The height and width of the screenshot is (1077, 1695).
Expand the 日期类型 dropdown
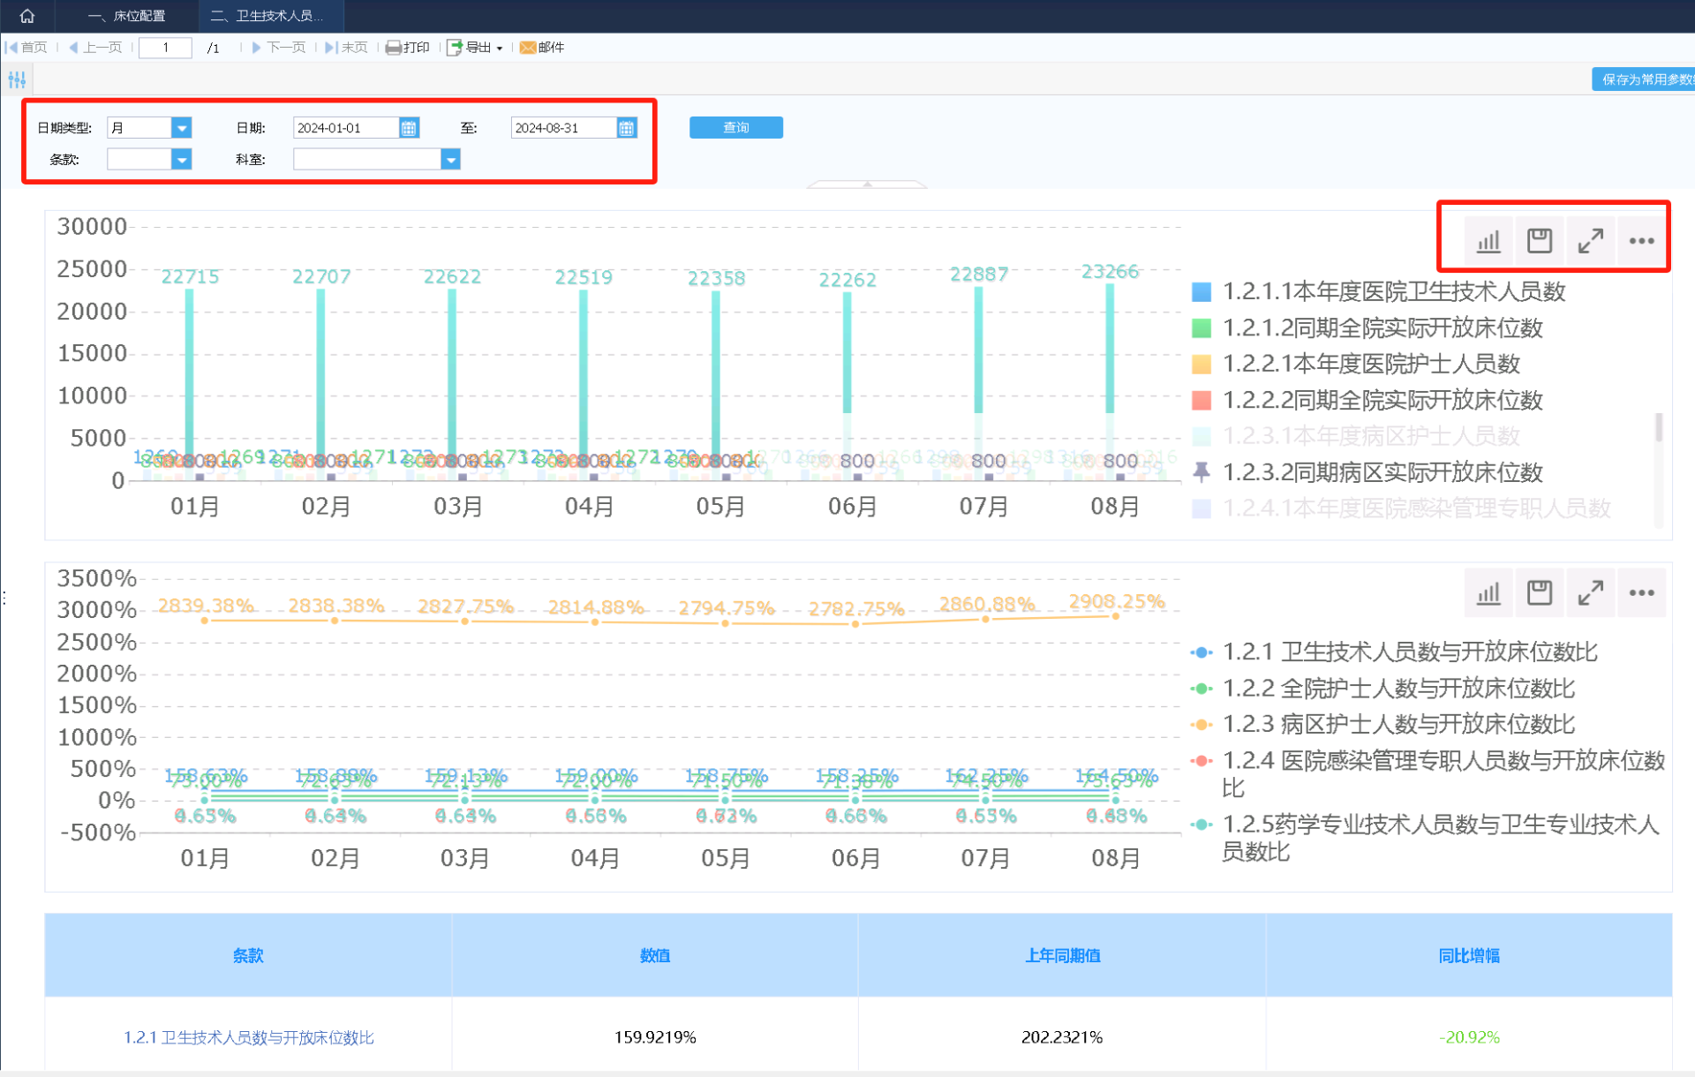(181, 128)
